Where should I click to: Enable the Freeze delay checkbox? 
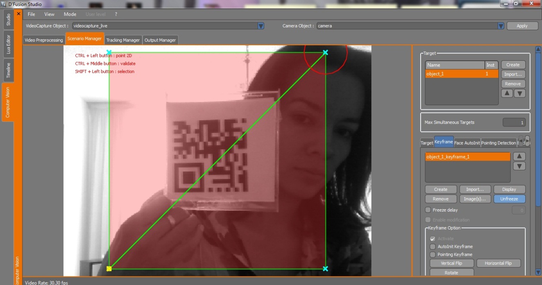[428, 210]
